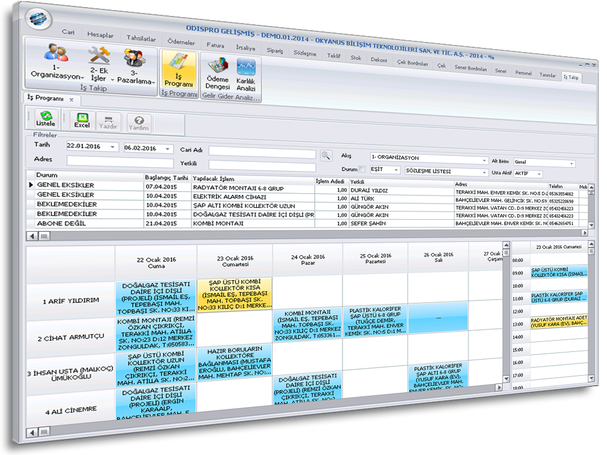This screenshot has height=455, width=607.
Task: Expand start date 22.01.2016 dropdown
Action: click(112, 147)
